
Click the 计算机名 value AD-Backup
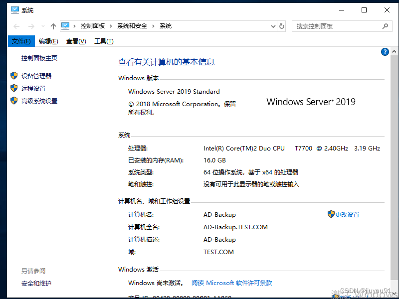[x=219, y=215]
